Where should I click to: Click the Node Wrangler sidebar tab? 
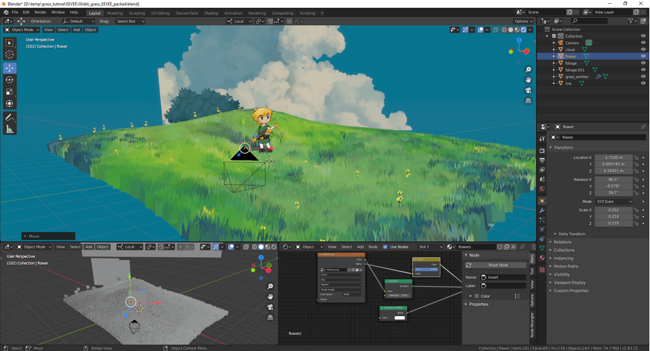(x=532, y=324)
